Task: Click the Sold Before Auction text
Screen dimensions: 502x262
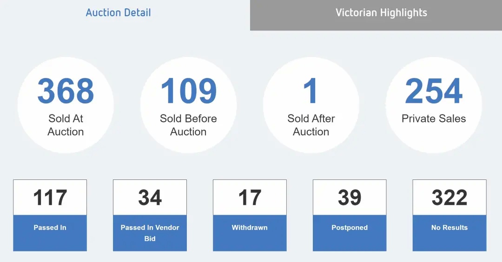Action: (188, 125)
